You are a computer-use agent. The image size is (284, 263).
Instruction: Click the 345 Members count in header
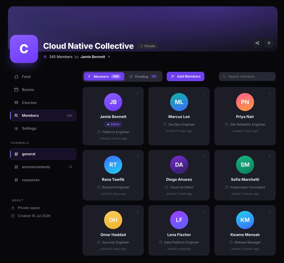tap(61, 57)
